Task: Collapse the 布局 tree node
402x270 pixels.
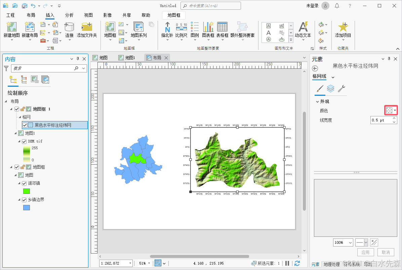Action: (x=6, y=101)
